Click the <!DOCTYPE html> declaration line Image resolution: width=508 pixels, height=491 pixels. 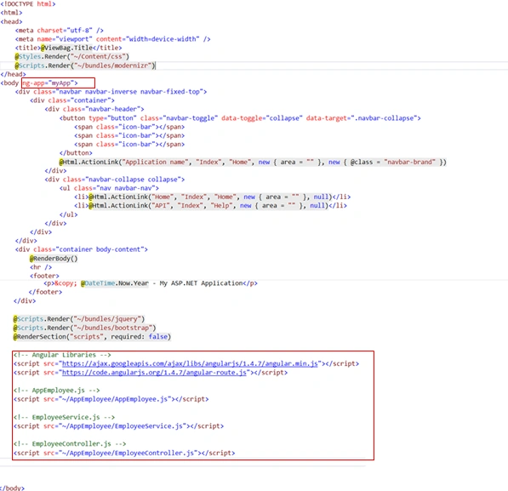tap(28, 4)
